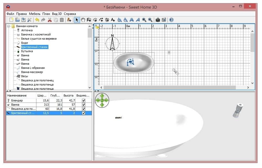This screenshot has height=168, width=262.
Task: Activate the pan hand tool
Action: coord(83,20)
